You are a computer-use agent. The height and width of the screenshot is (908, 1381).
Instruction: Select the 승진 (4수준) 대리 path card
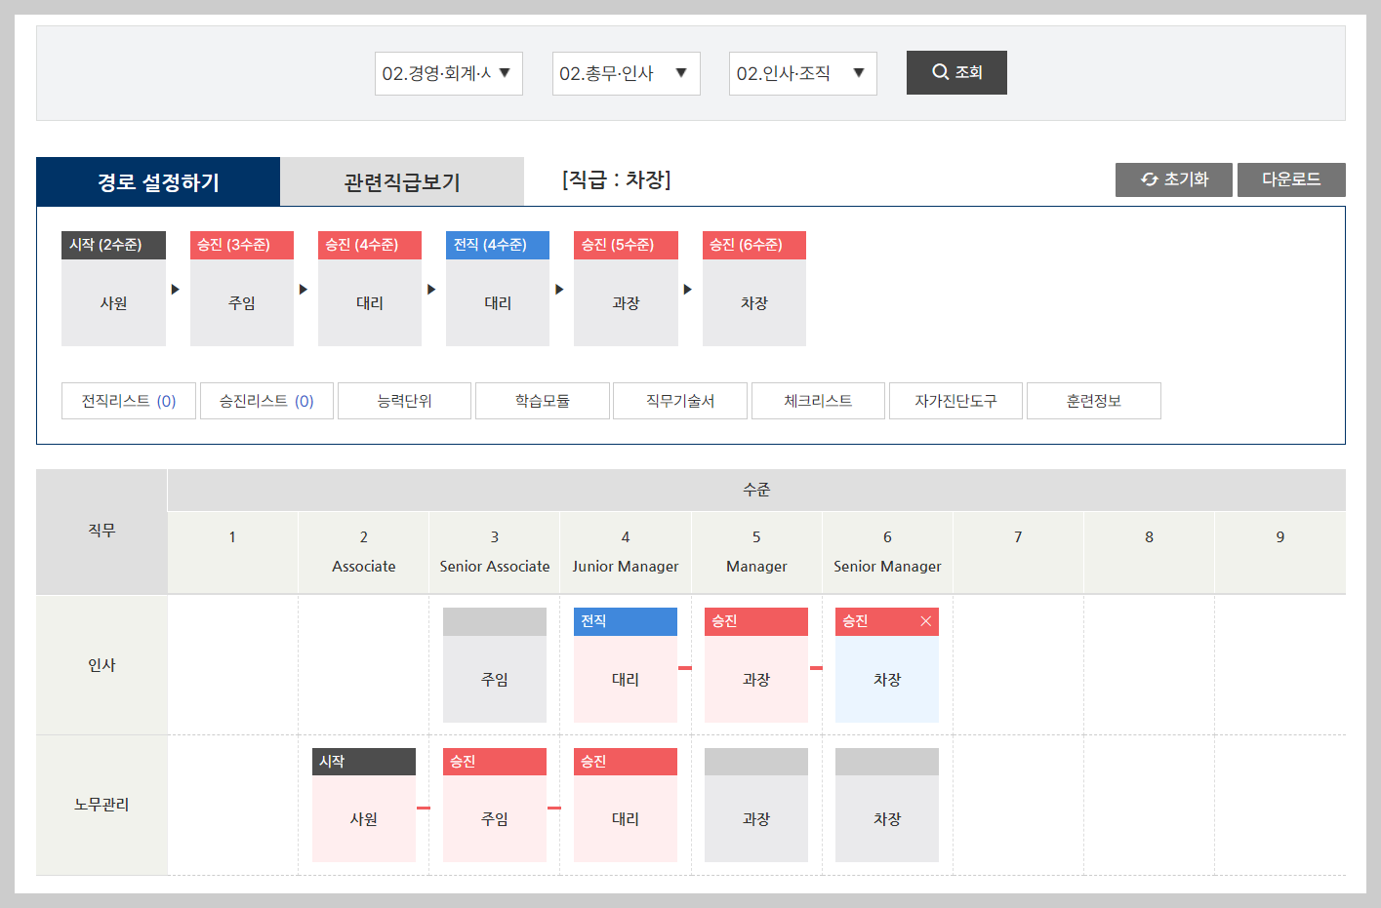point(370,288)
